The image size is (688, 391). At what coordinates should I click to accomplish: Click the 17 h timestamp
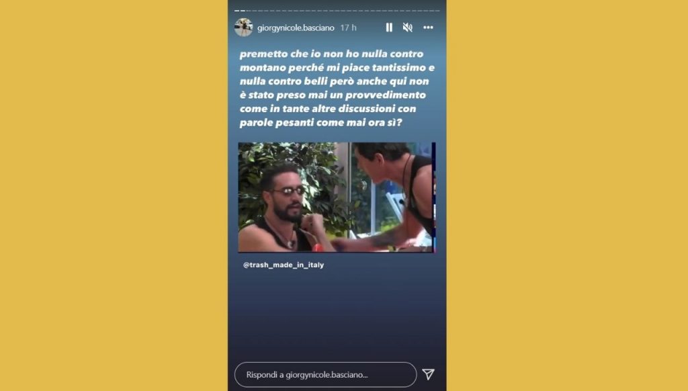click(x=349, y=28)
